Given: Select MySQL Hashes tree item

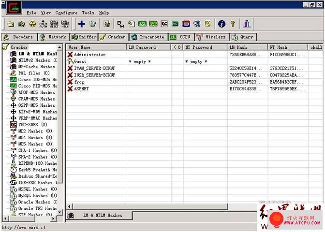Looking at the screenshot, I should click(33, 196).
